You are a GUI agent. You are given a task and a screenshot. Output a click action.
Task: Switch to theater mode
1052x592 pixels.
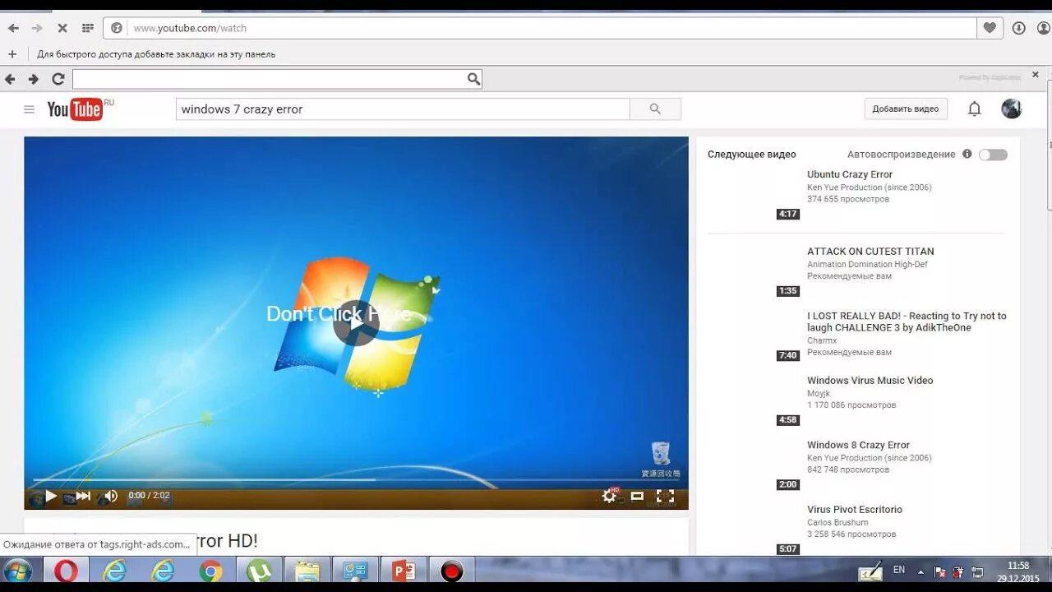point(637,496)
